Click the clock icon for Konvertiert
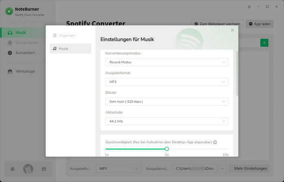 10,53
